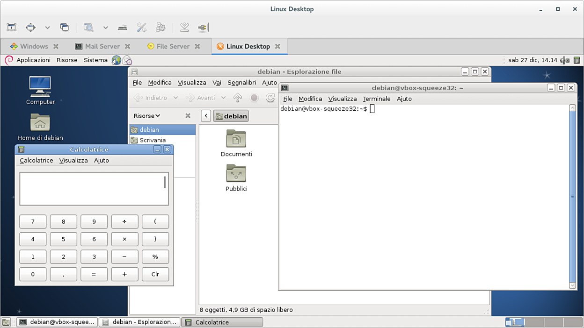The height and width of the screenshot is (328, 584).
Task: Expand the Risorse side pane dropdown
Action: click(x=147, y=116)
